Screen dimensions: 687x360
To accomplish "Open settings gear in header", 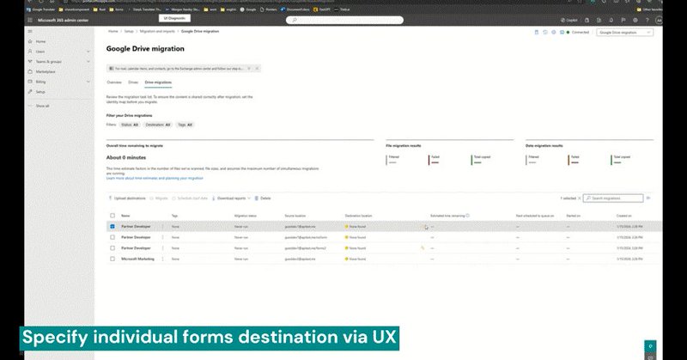I will tap(635, 20).
